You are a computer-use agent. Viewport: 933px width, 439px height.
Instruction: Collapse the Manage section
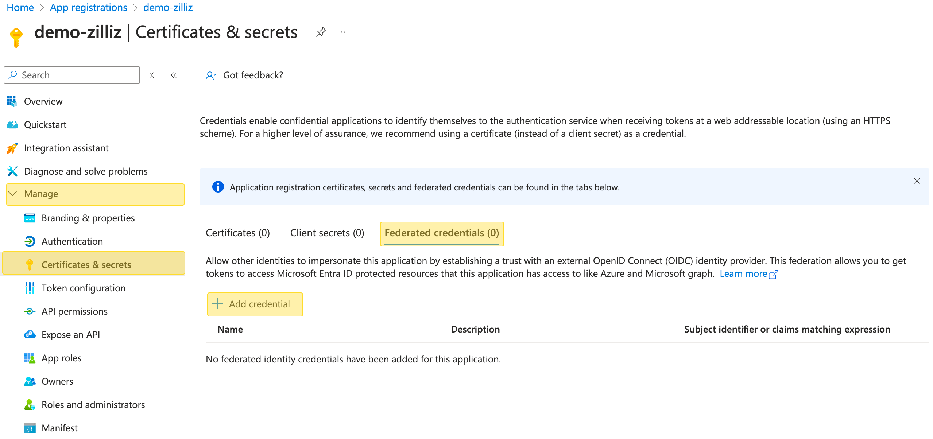coord(13,194)
